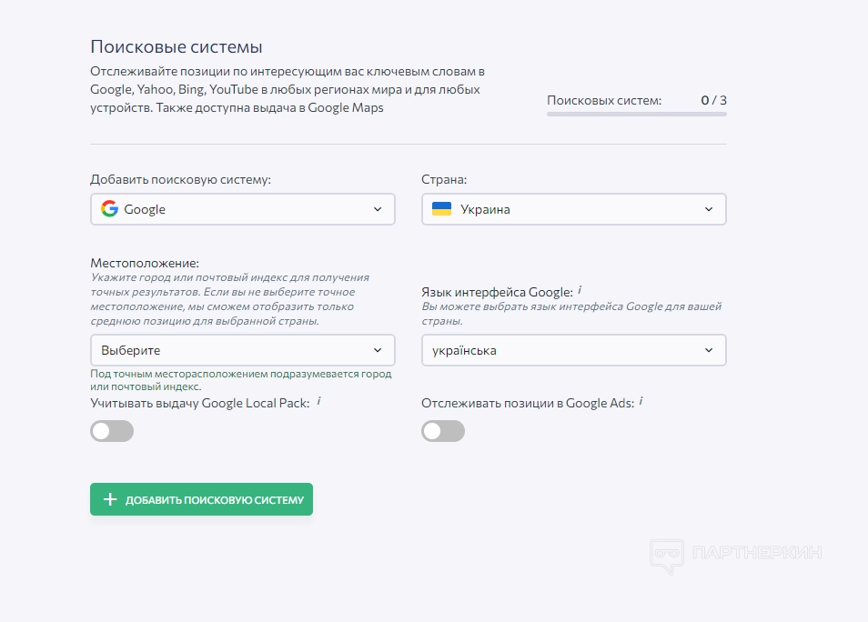Viewport: 868px width, 622px height.
Task: Click the Местоположение: label
Action: [145, 263]
